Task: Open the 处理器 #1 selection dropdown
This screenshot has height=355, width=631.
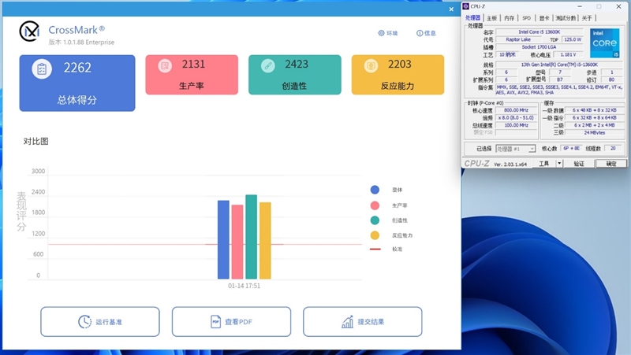Action: [516, 149]
